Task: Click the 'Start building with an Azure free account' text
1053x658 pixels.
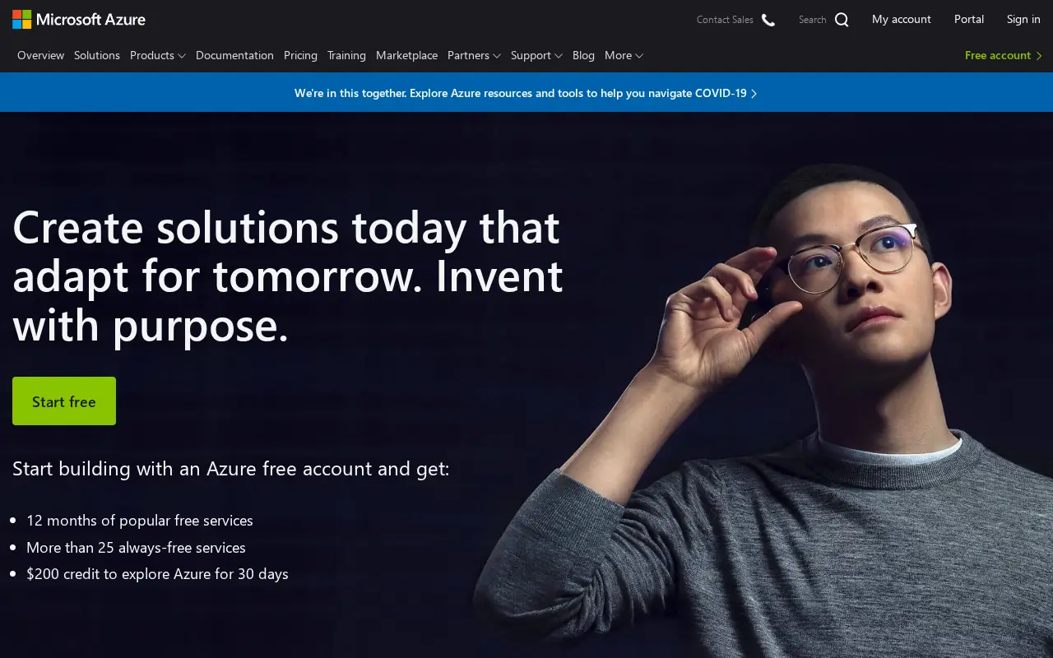Action: pyautogui.click(x=231, y=469)
